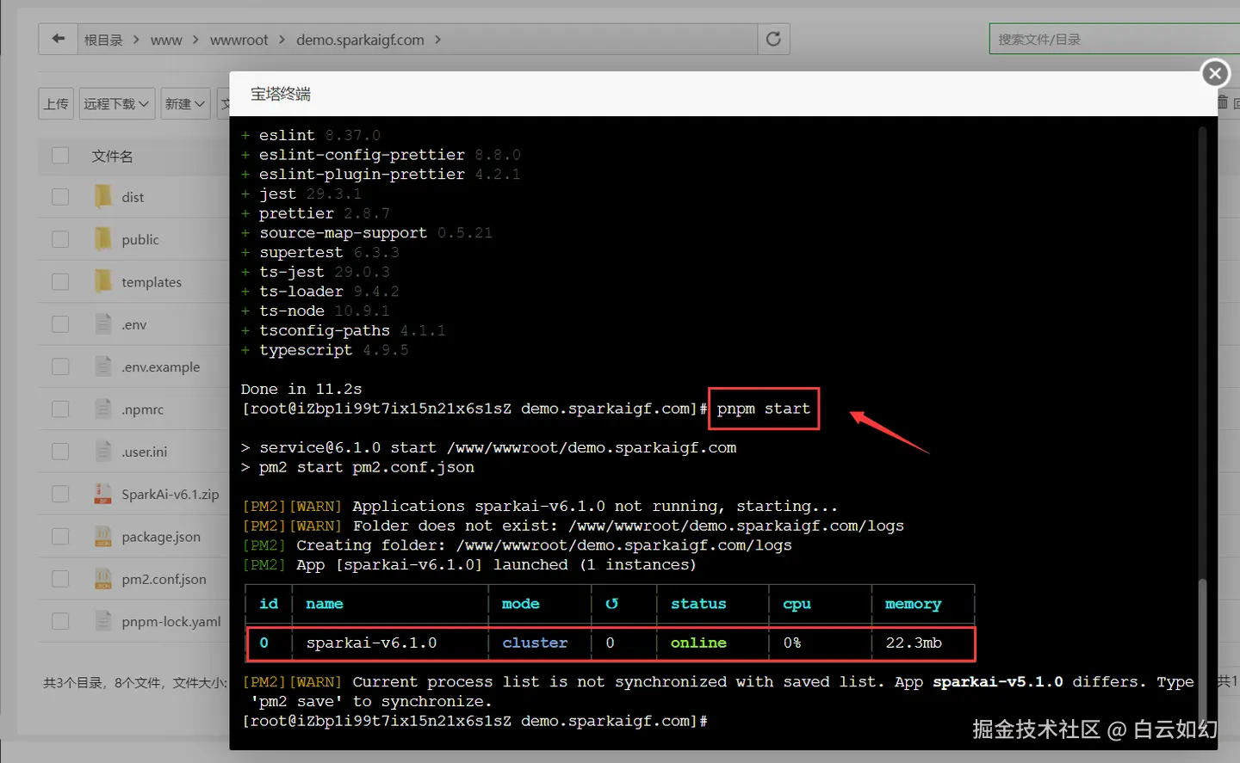Check the box for the public folder
This screenshot has height=763, width=1240.
tap(60, 239)
